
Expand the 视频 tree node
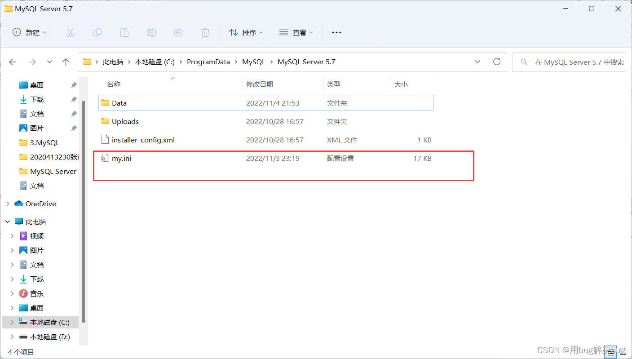[13, 236]
